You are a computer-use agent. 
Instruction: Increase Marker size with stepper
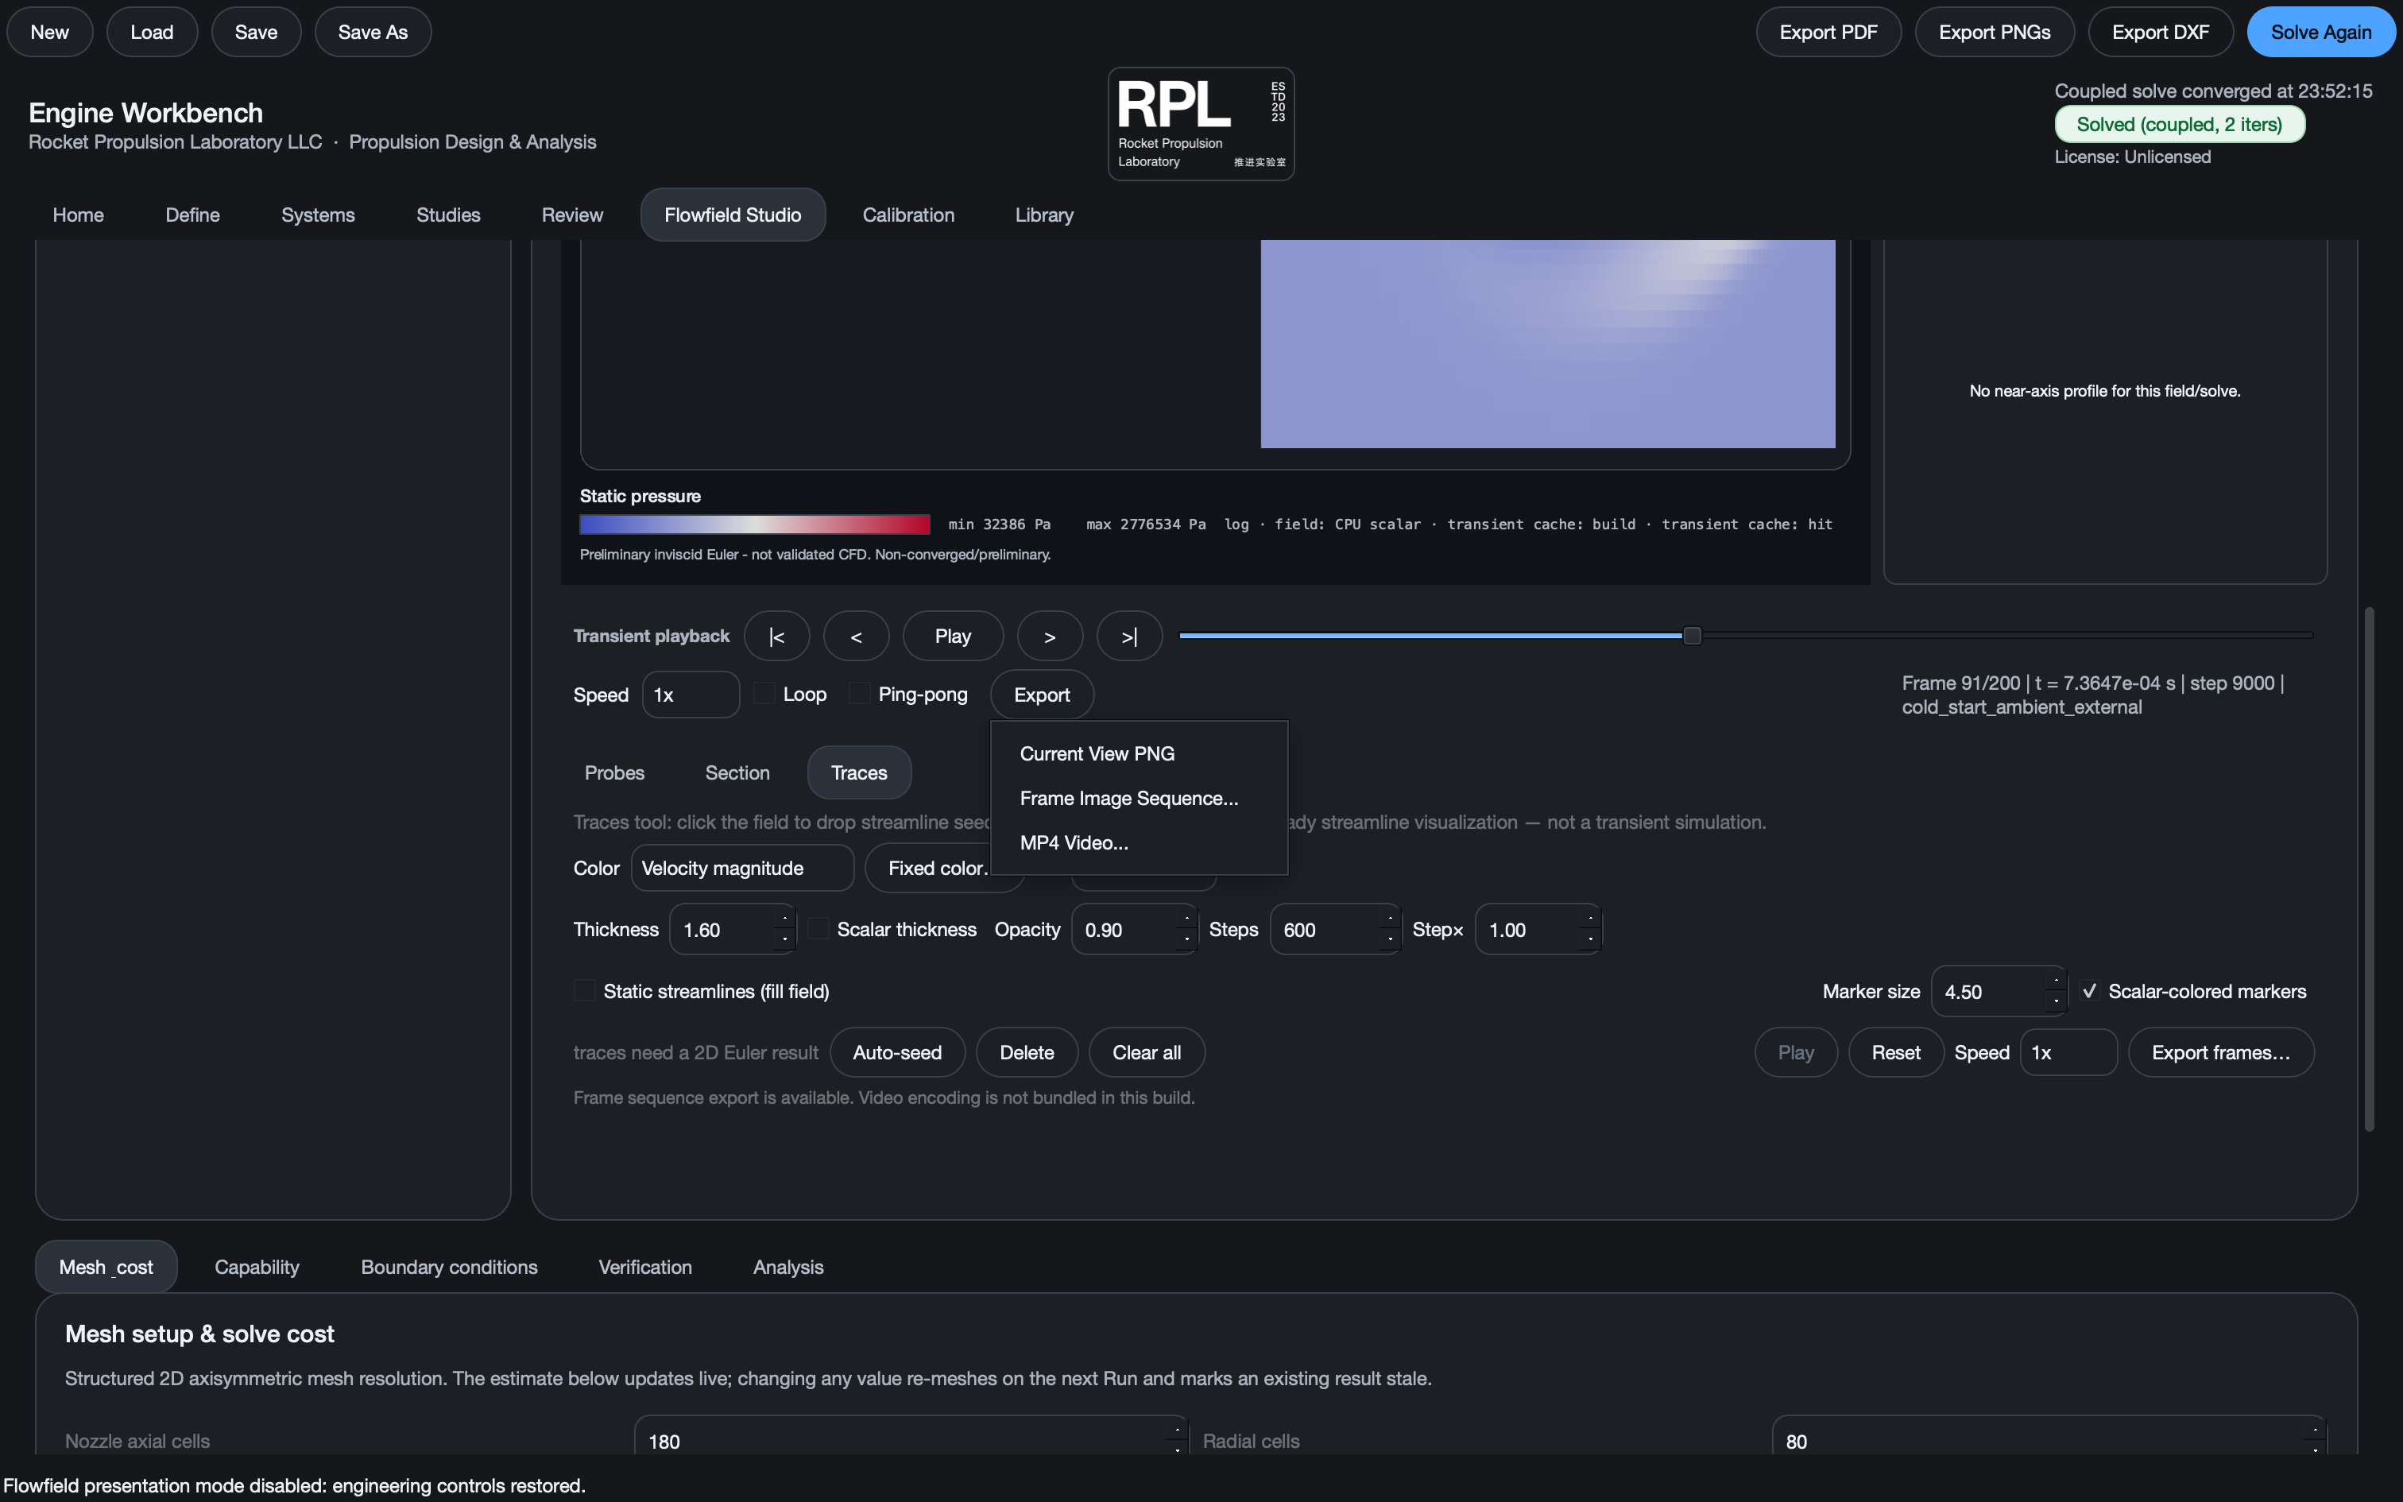pos(2057,981)
